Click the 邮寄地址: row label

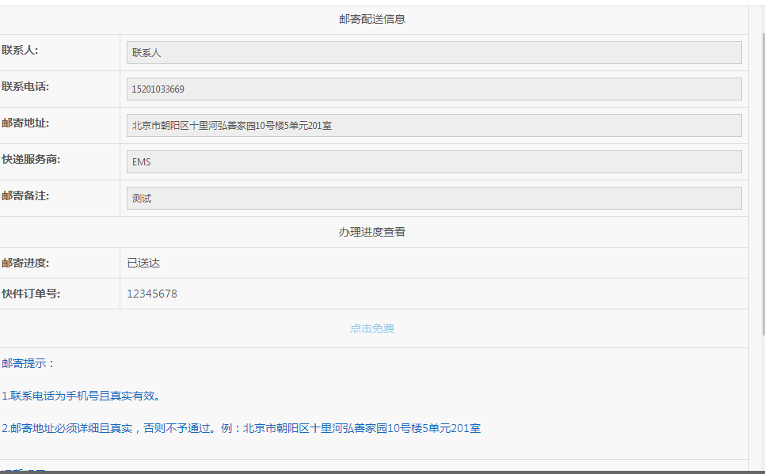pyautogui.click(x=25, y=123)
